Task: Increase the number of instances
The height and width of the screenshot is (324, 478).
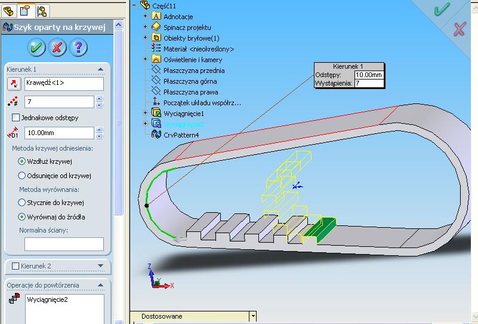Action: point(100,99)
